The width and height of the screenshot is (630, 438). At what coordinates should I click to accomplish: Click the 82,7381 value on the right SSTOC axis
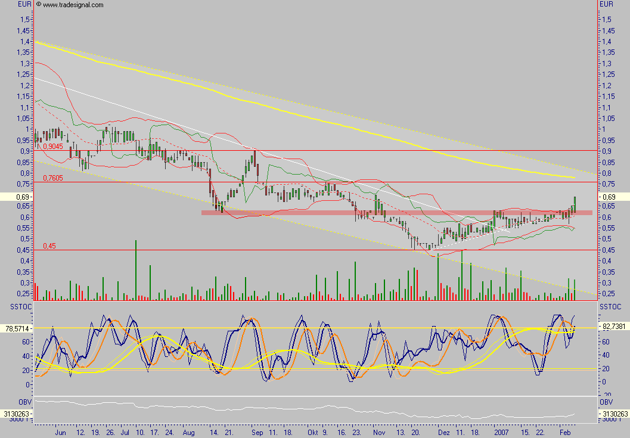tap(615, 327)
